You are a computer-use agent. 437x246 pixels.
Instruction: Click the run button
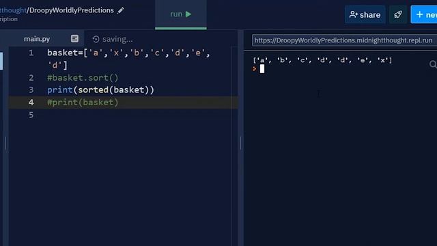point(180,14)
